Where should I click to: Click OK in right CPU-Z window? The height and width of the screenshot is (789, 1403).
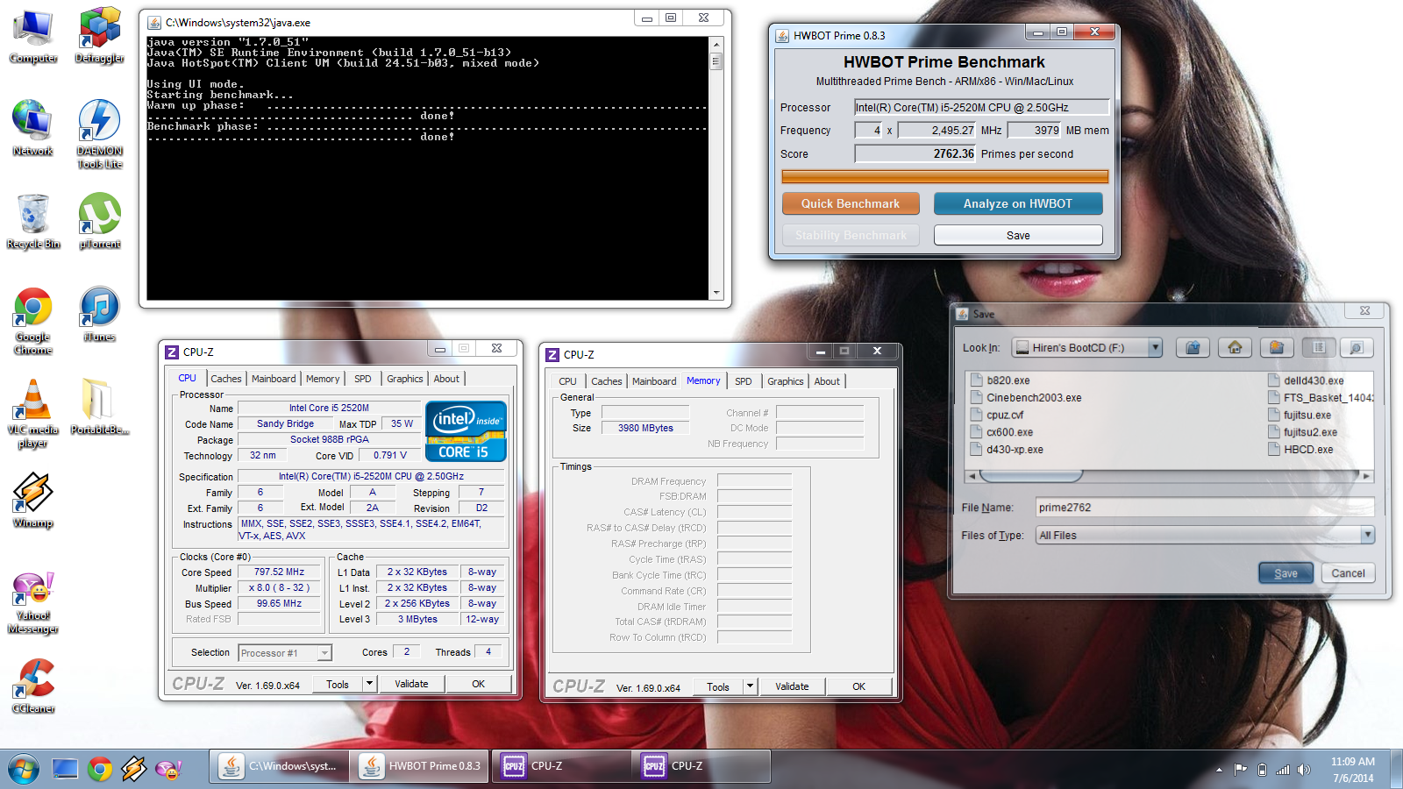859,686
